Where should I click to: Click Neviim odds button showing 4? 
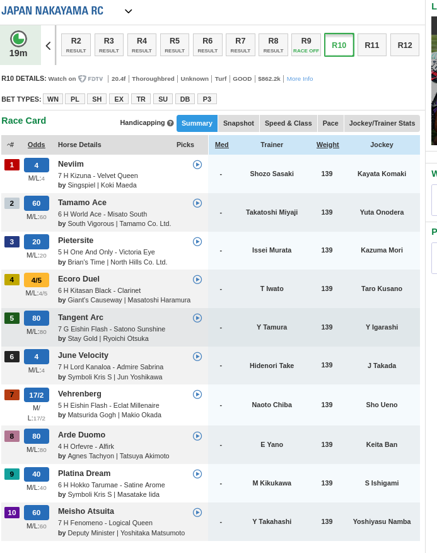(37, 165)
